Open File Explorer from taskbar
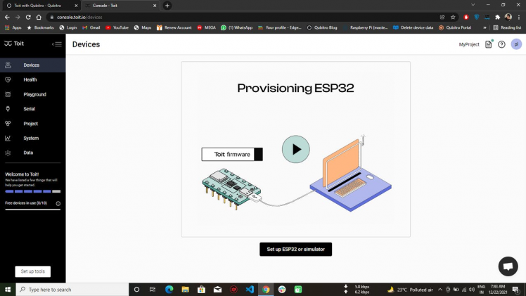The height and width of the screenshot is (296, 526). [185, 289]
